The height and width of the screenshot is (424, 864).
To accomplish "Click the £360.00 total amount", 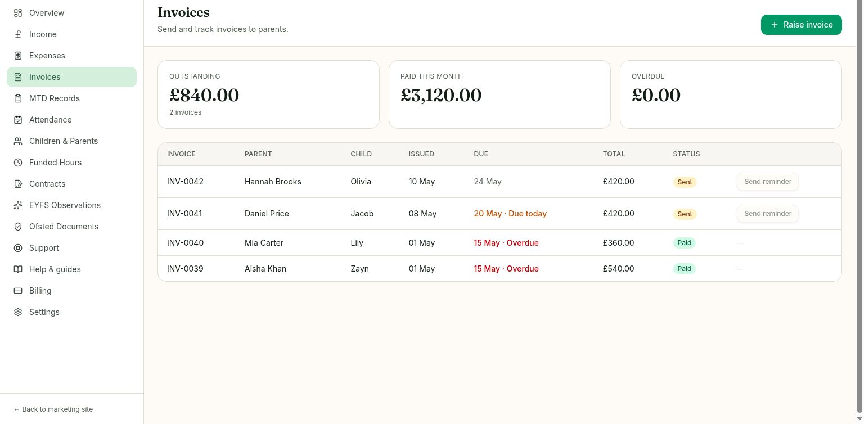I will pos(618,243).
